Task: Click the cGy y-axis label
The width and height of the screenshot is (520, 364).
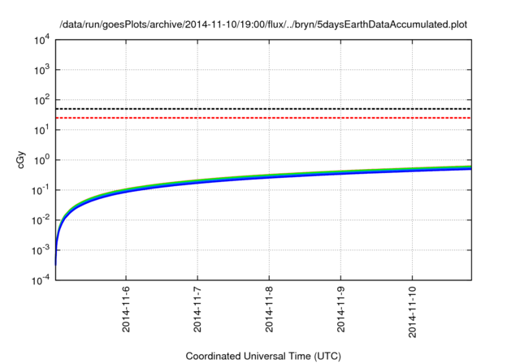Action: (21, 160)
